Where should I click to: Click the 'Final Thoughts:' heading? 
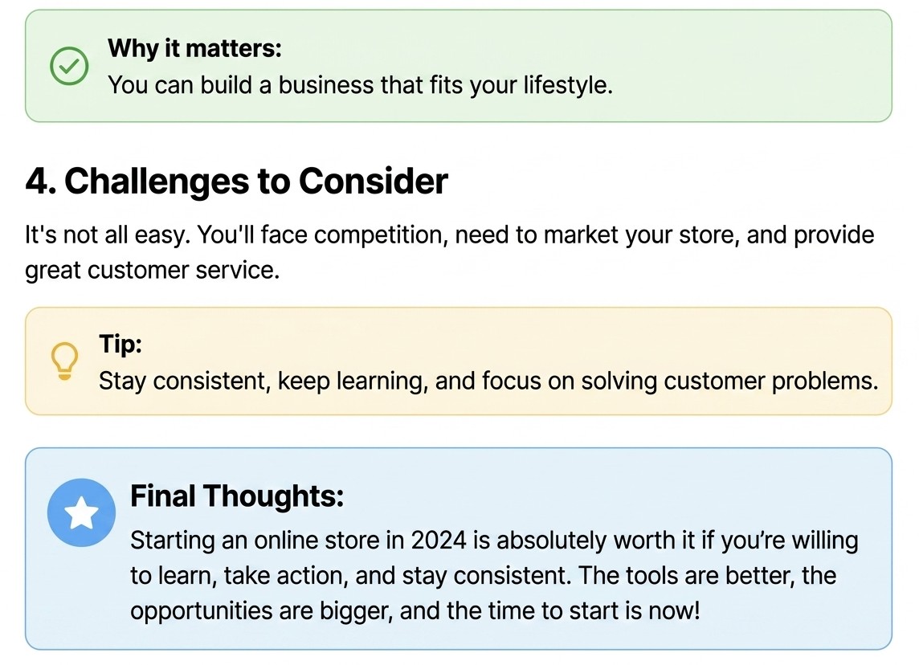coord(237,496)
